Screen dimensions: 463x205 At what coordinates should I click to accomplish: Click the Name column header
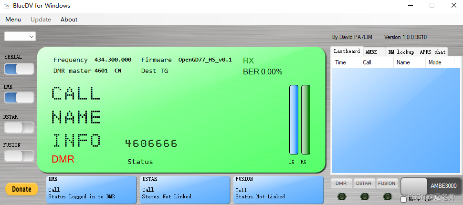pyautogui.click(x=409, y=62)
